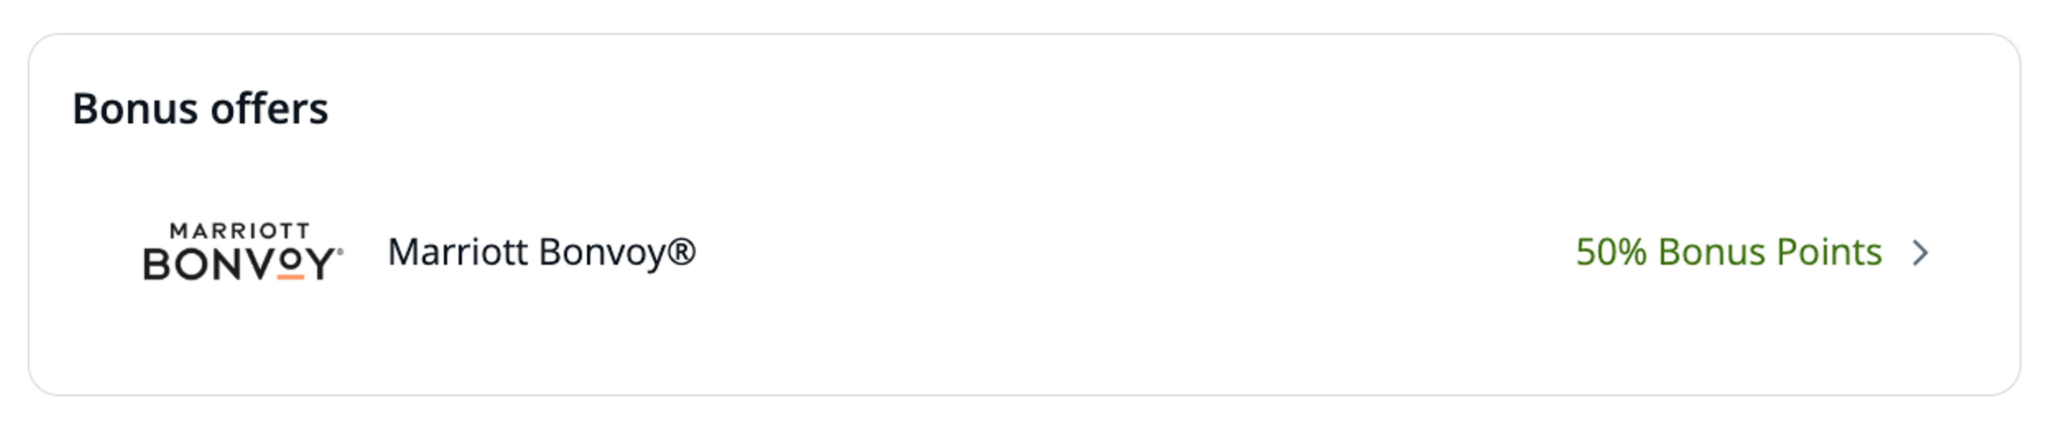
Task: Open the green 50% Bonus Points text
Action: 1728,252
